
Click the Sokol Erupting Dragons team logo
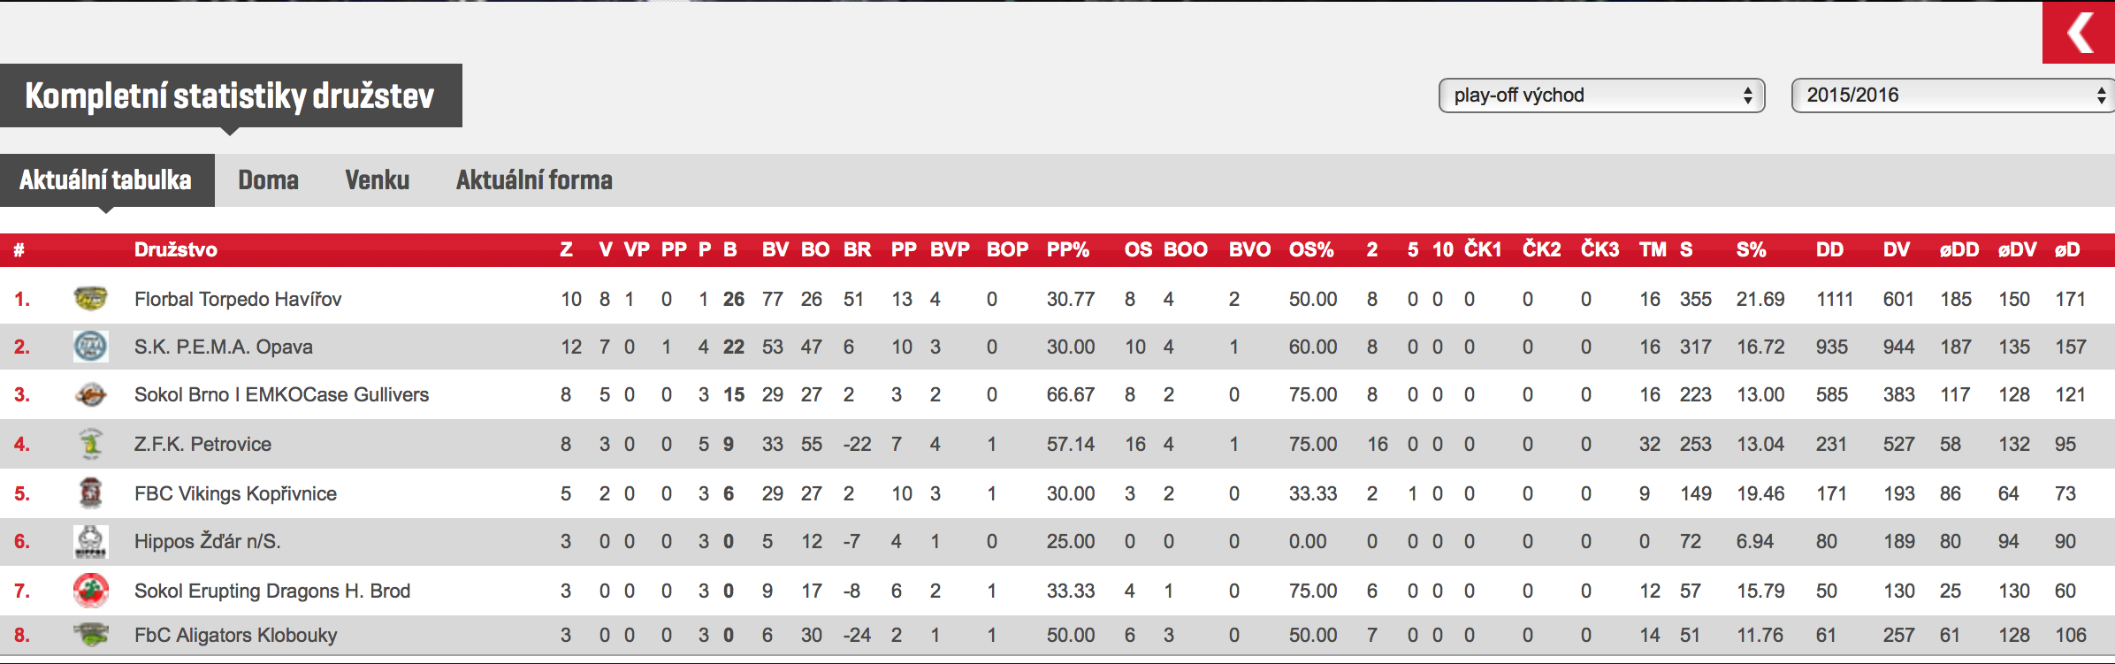90,591
